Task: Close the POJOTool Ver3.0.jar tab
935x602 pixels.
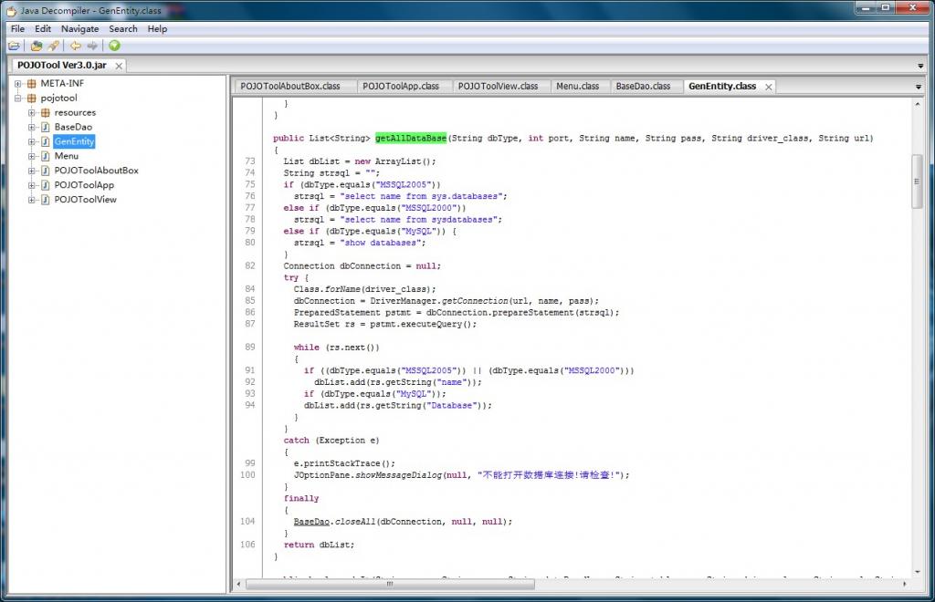Action: tap(118, 66)
